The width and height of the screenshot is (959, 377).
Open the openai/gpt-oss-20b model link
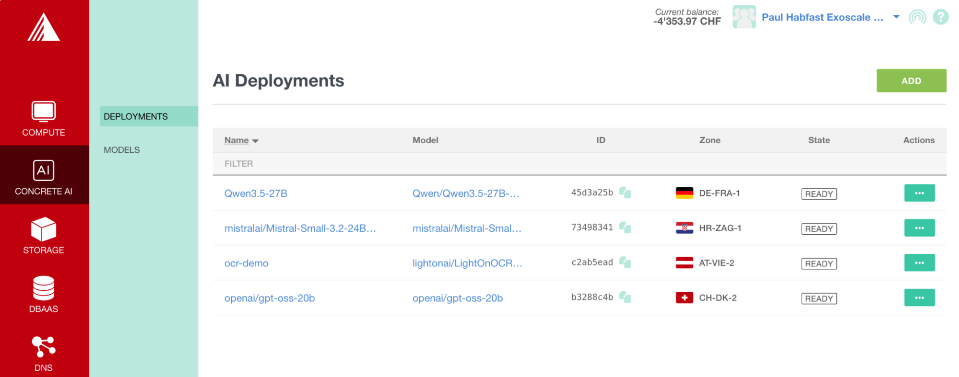coord(458,298)
